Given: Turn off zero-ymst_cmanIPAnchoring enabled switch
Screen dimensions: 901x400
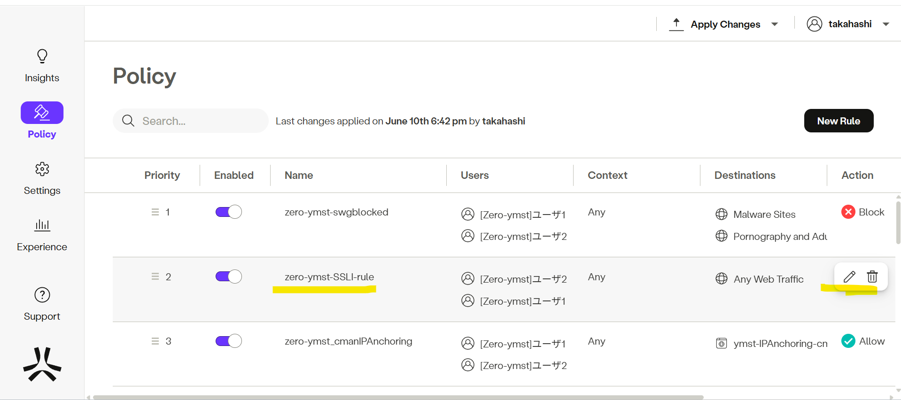Looking at the screenshot, I should (228, 341).
